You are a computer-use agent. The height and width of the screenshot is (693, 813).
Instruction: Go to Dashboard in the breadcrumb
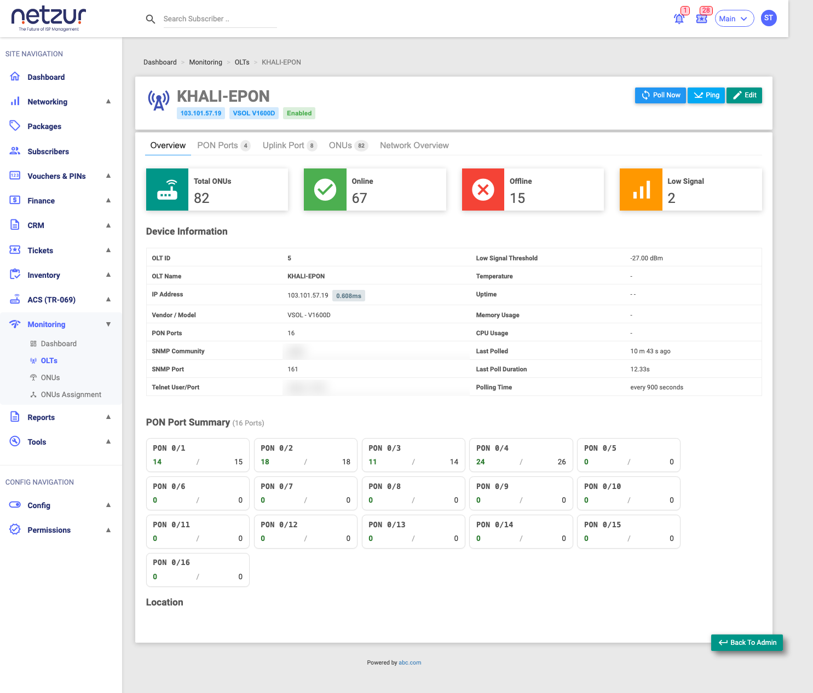[x=160, y=62]
